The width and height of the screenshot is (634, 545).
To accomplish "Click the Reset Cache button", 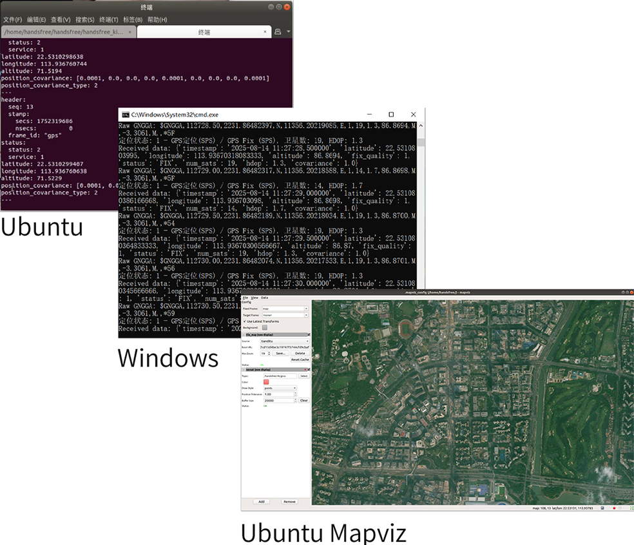I will coord(300,359).
